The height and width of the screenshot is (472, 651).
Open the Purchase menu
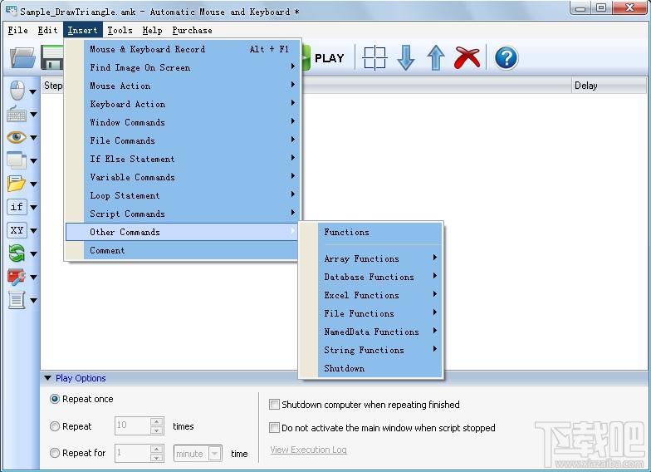pyautogui.click(x=193, y=30)
